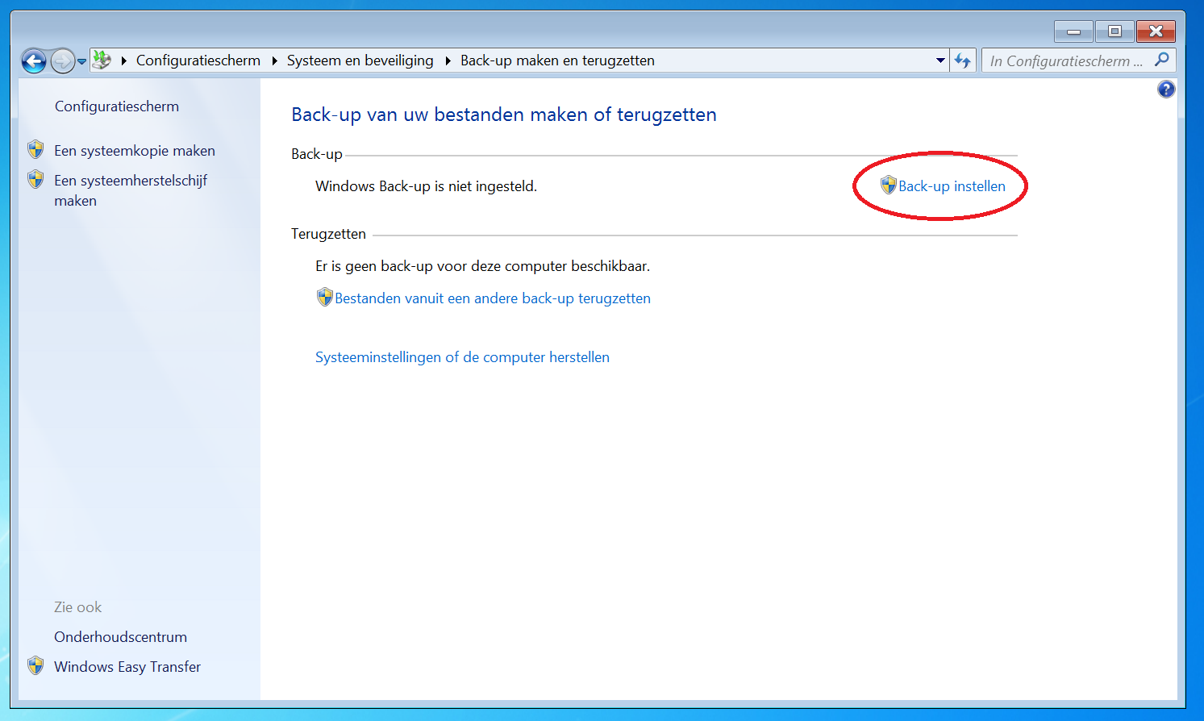Viewport: 1204px width, 721px height.
Task: Open the recent pages dropdown arrow
Action: [81, 61]
